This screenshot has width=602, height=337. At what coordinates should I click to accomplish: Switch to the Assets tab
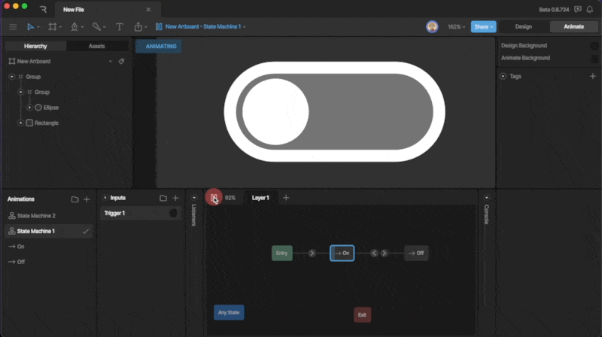click(96, 46)
